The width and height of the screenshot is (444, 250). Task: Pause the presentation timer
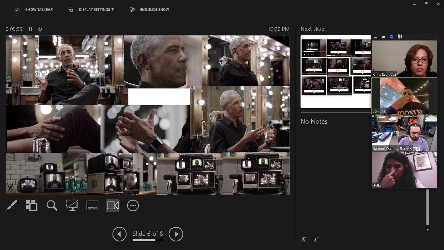point(30,29)
